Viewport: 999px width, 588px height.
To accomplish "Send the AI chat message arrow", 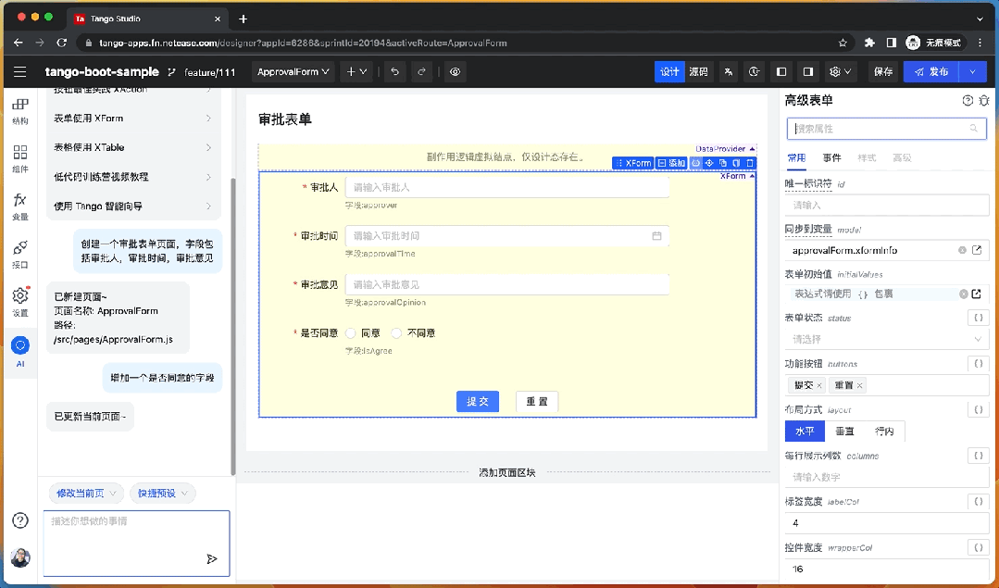I will click(211, 558).
